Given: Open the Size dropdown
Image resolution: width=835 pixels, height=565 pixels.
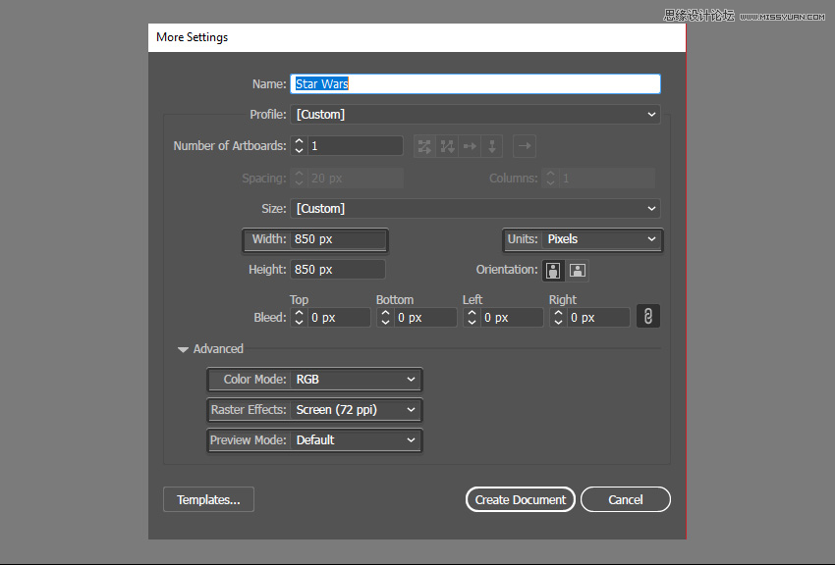Looking at the screenshot, I should [x=475, y=208].
